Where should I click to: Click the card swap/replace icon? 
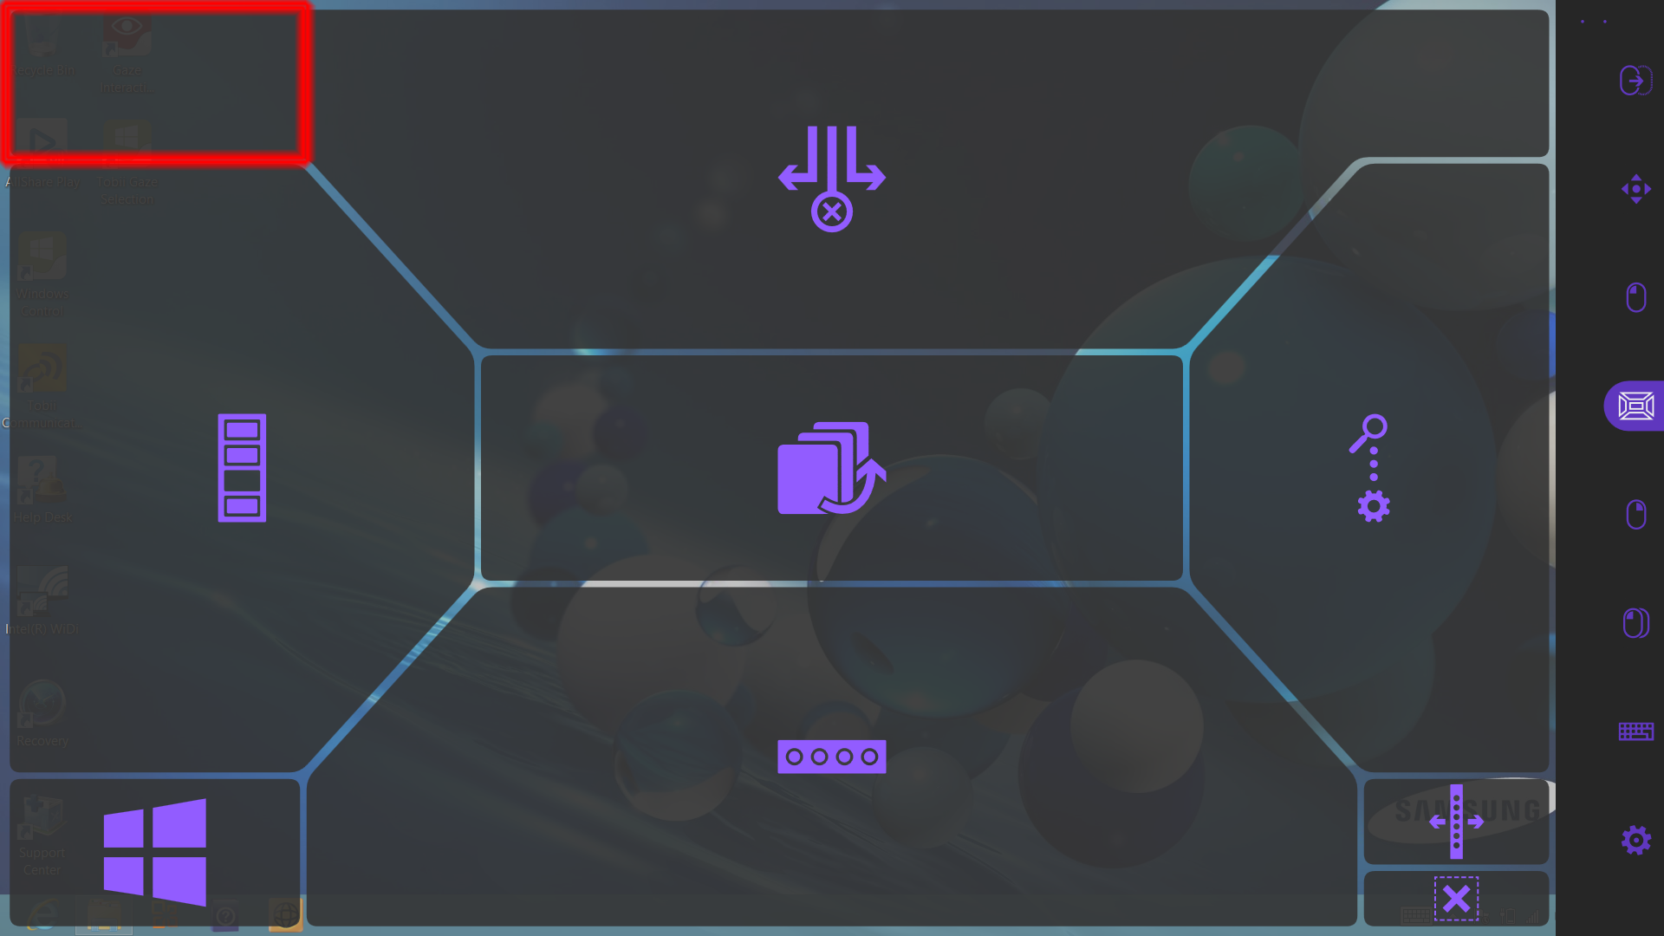tap(831, 467)
